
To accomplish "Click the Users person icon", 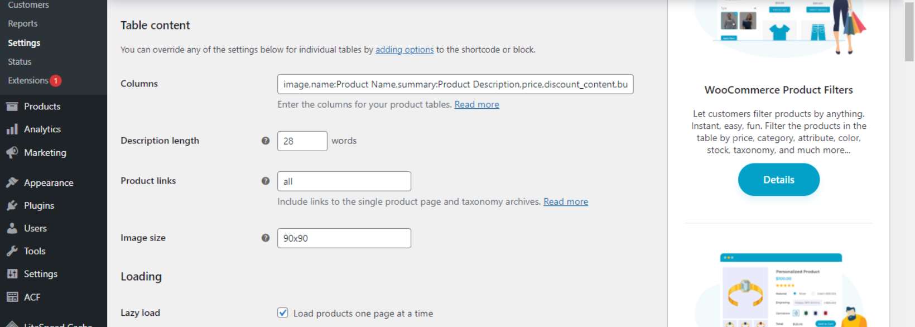I will (x=13, y=228).
